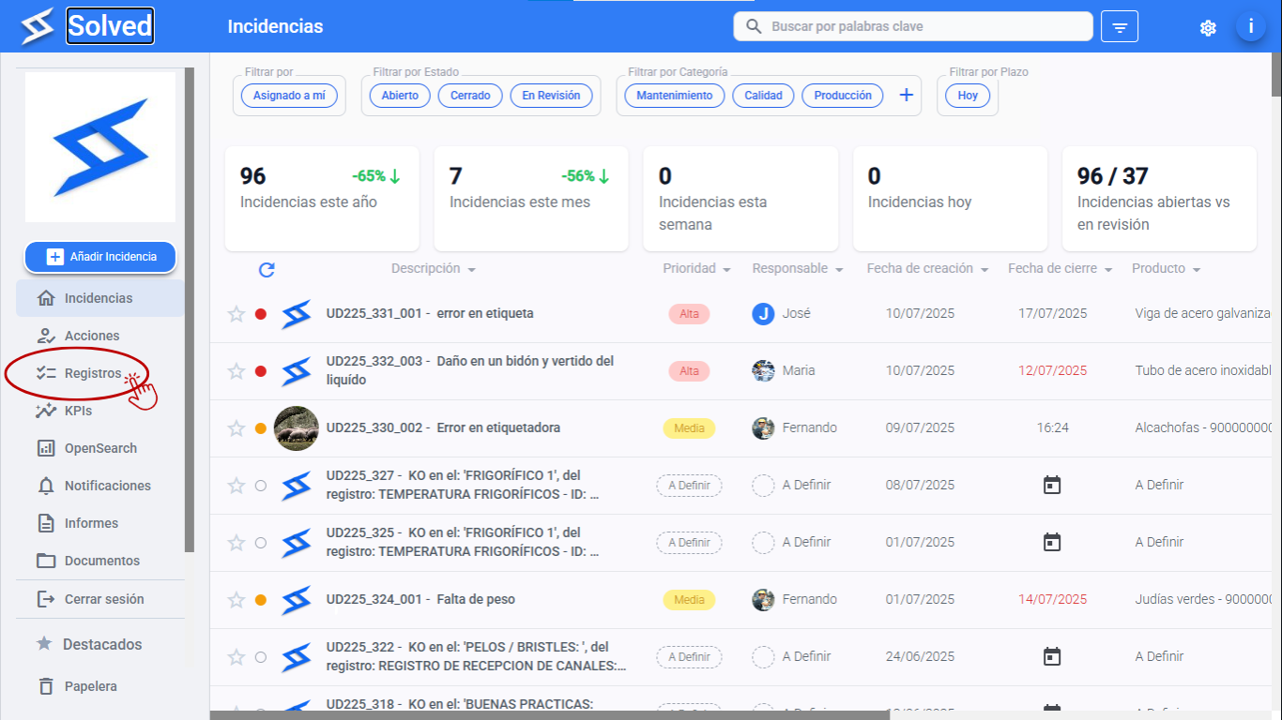The height and width of the screenshot is (720, 1282).
Task: Open Destacados starred items in sidebar
Action: pyautogui.click(x=101, y=644)
